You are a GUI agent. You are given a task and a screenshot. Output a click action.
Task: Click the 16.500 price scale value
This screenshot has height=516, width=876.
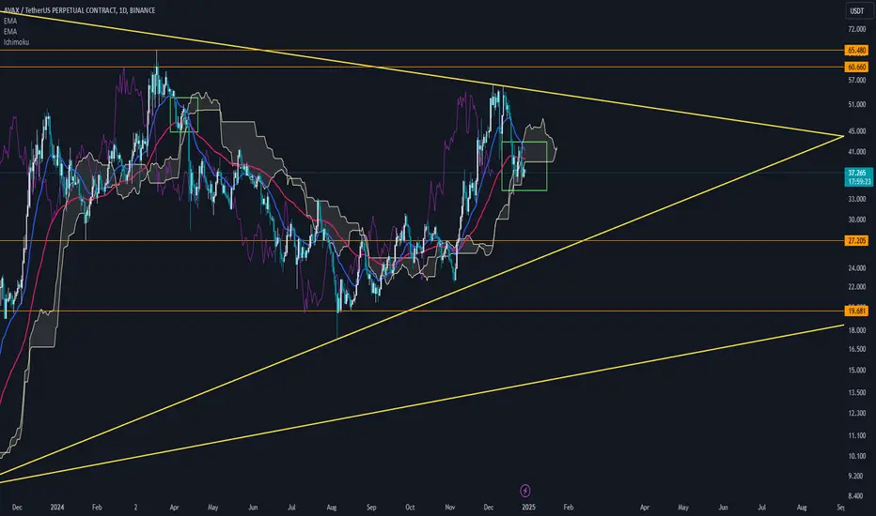(856, 349)
